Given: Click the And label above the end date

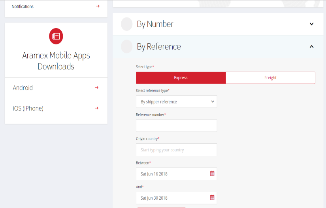Looking at the screenshot, I should 140,187.
